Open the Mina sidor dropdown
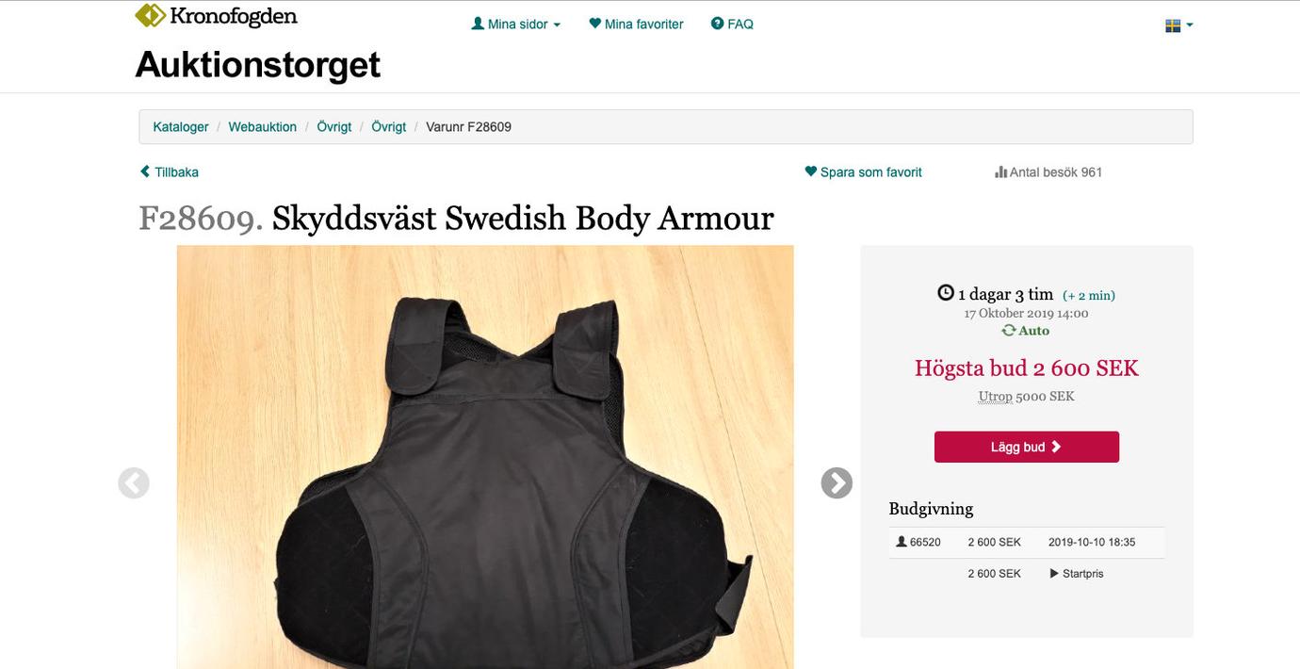 click(x=515, y=24)
